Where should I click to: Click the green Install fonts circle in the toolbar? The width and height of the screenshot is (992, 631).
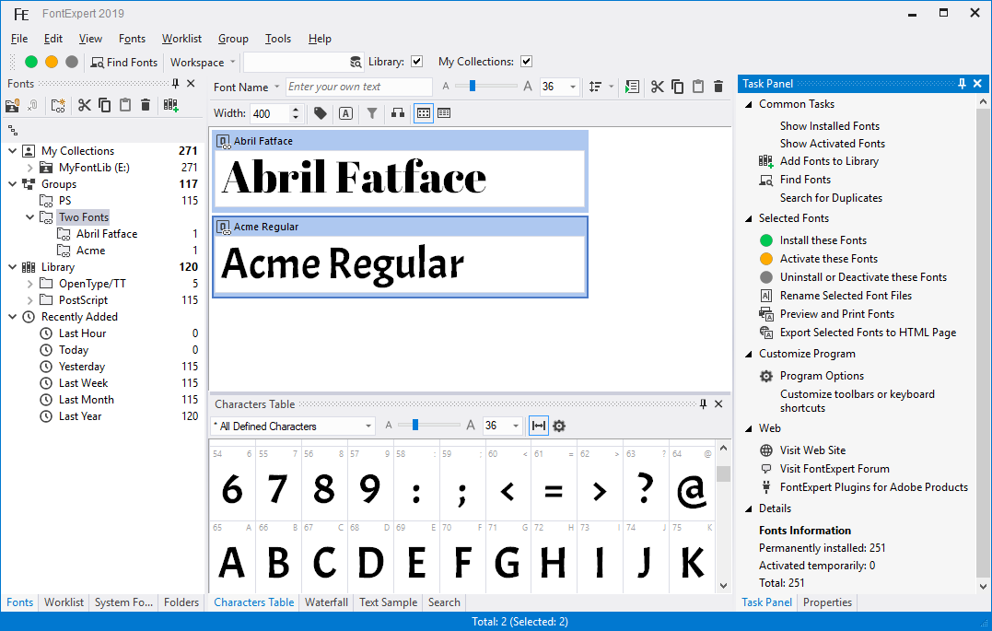pyautogui.click(x=31, y=62)
